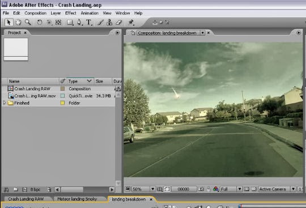The image size is (306, 208).
Task: Select the Hand tool
Action: coord(18,22)
